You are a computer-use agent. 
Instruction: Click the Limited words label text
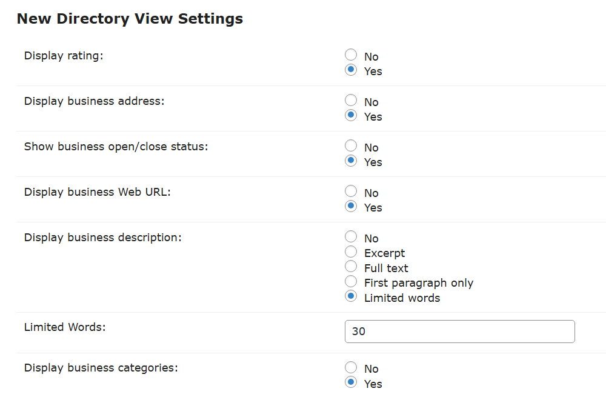[402, 298]
